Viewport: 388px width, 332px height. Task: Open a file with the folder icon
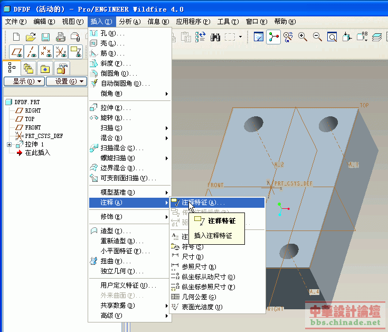coord(31,37)
